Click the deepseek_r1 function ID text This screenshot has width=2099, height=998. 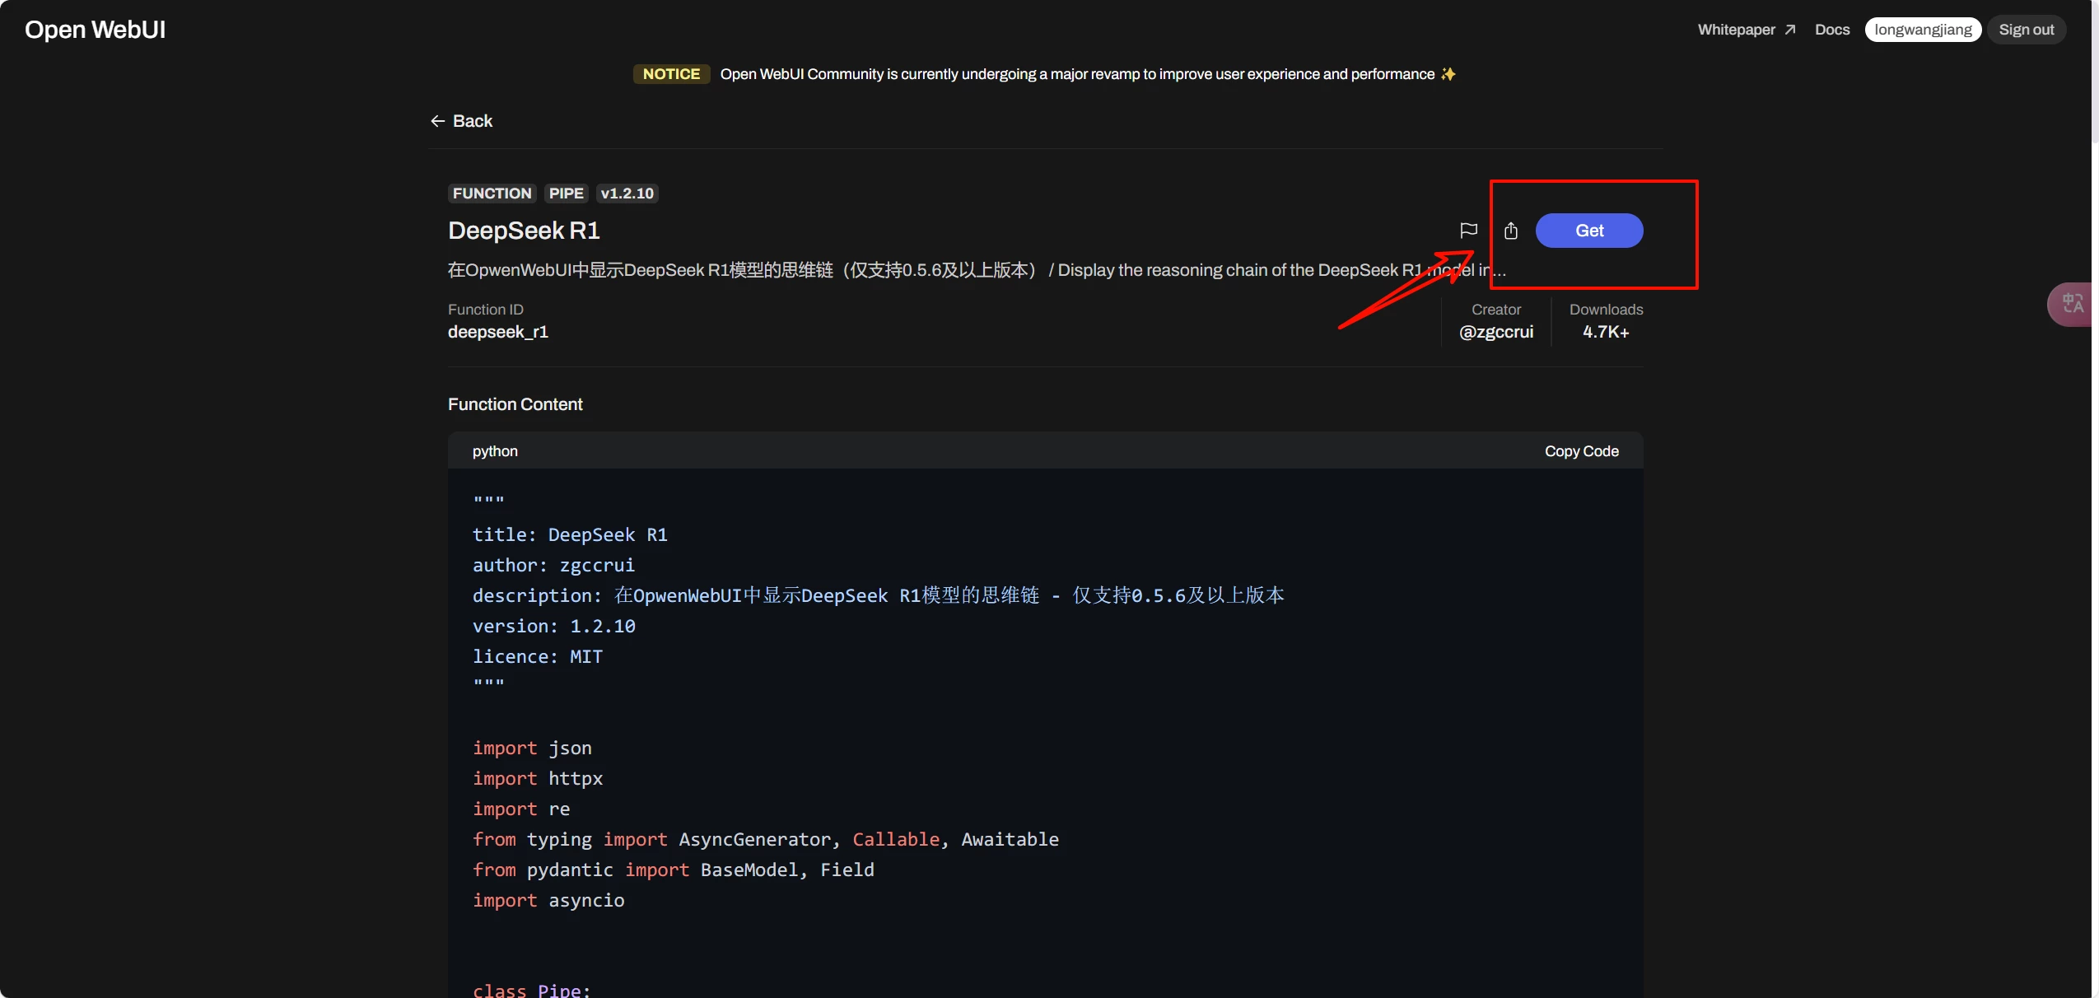[x=497, y=332]
